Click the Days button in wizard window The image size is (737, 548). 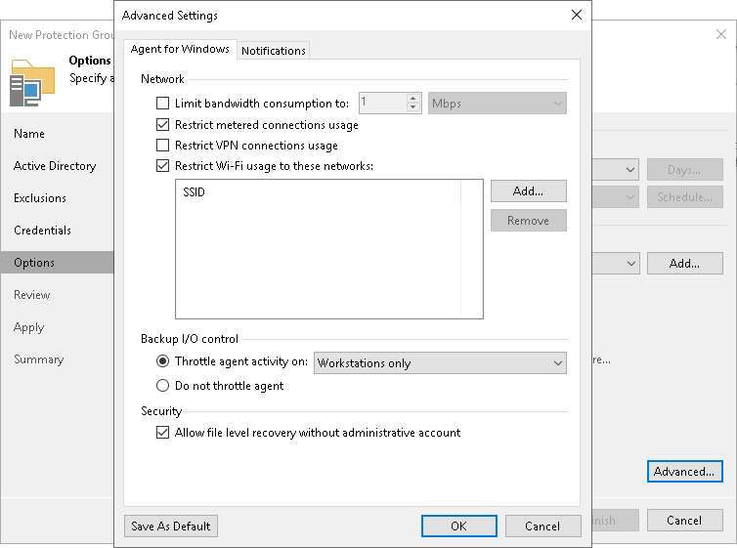coord(685,170)
